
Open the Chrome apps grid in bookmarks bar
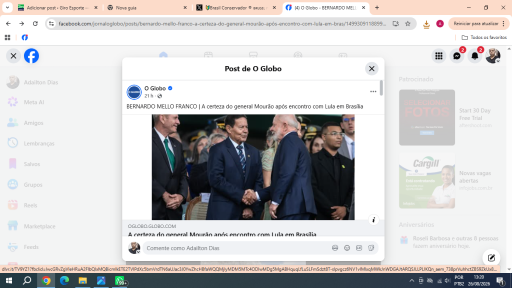(7, 37)
